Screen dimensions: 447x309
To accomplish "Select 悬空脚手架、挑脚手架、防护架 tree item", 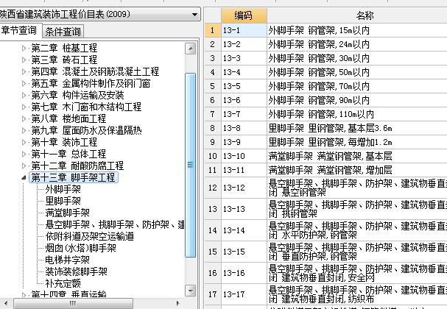I will point(115,224).
